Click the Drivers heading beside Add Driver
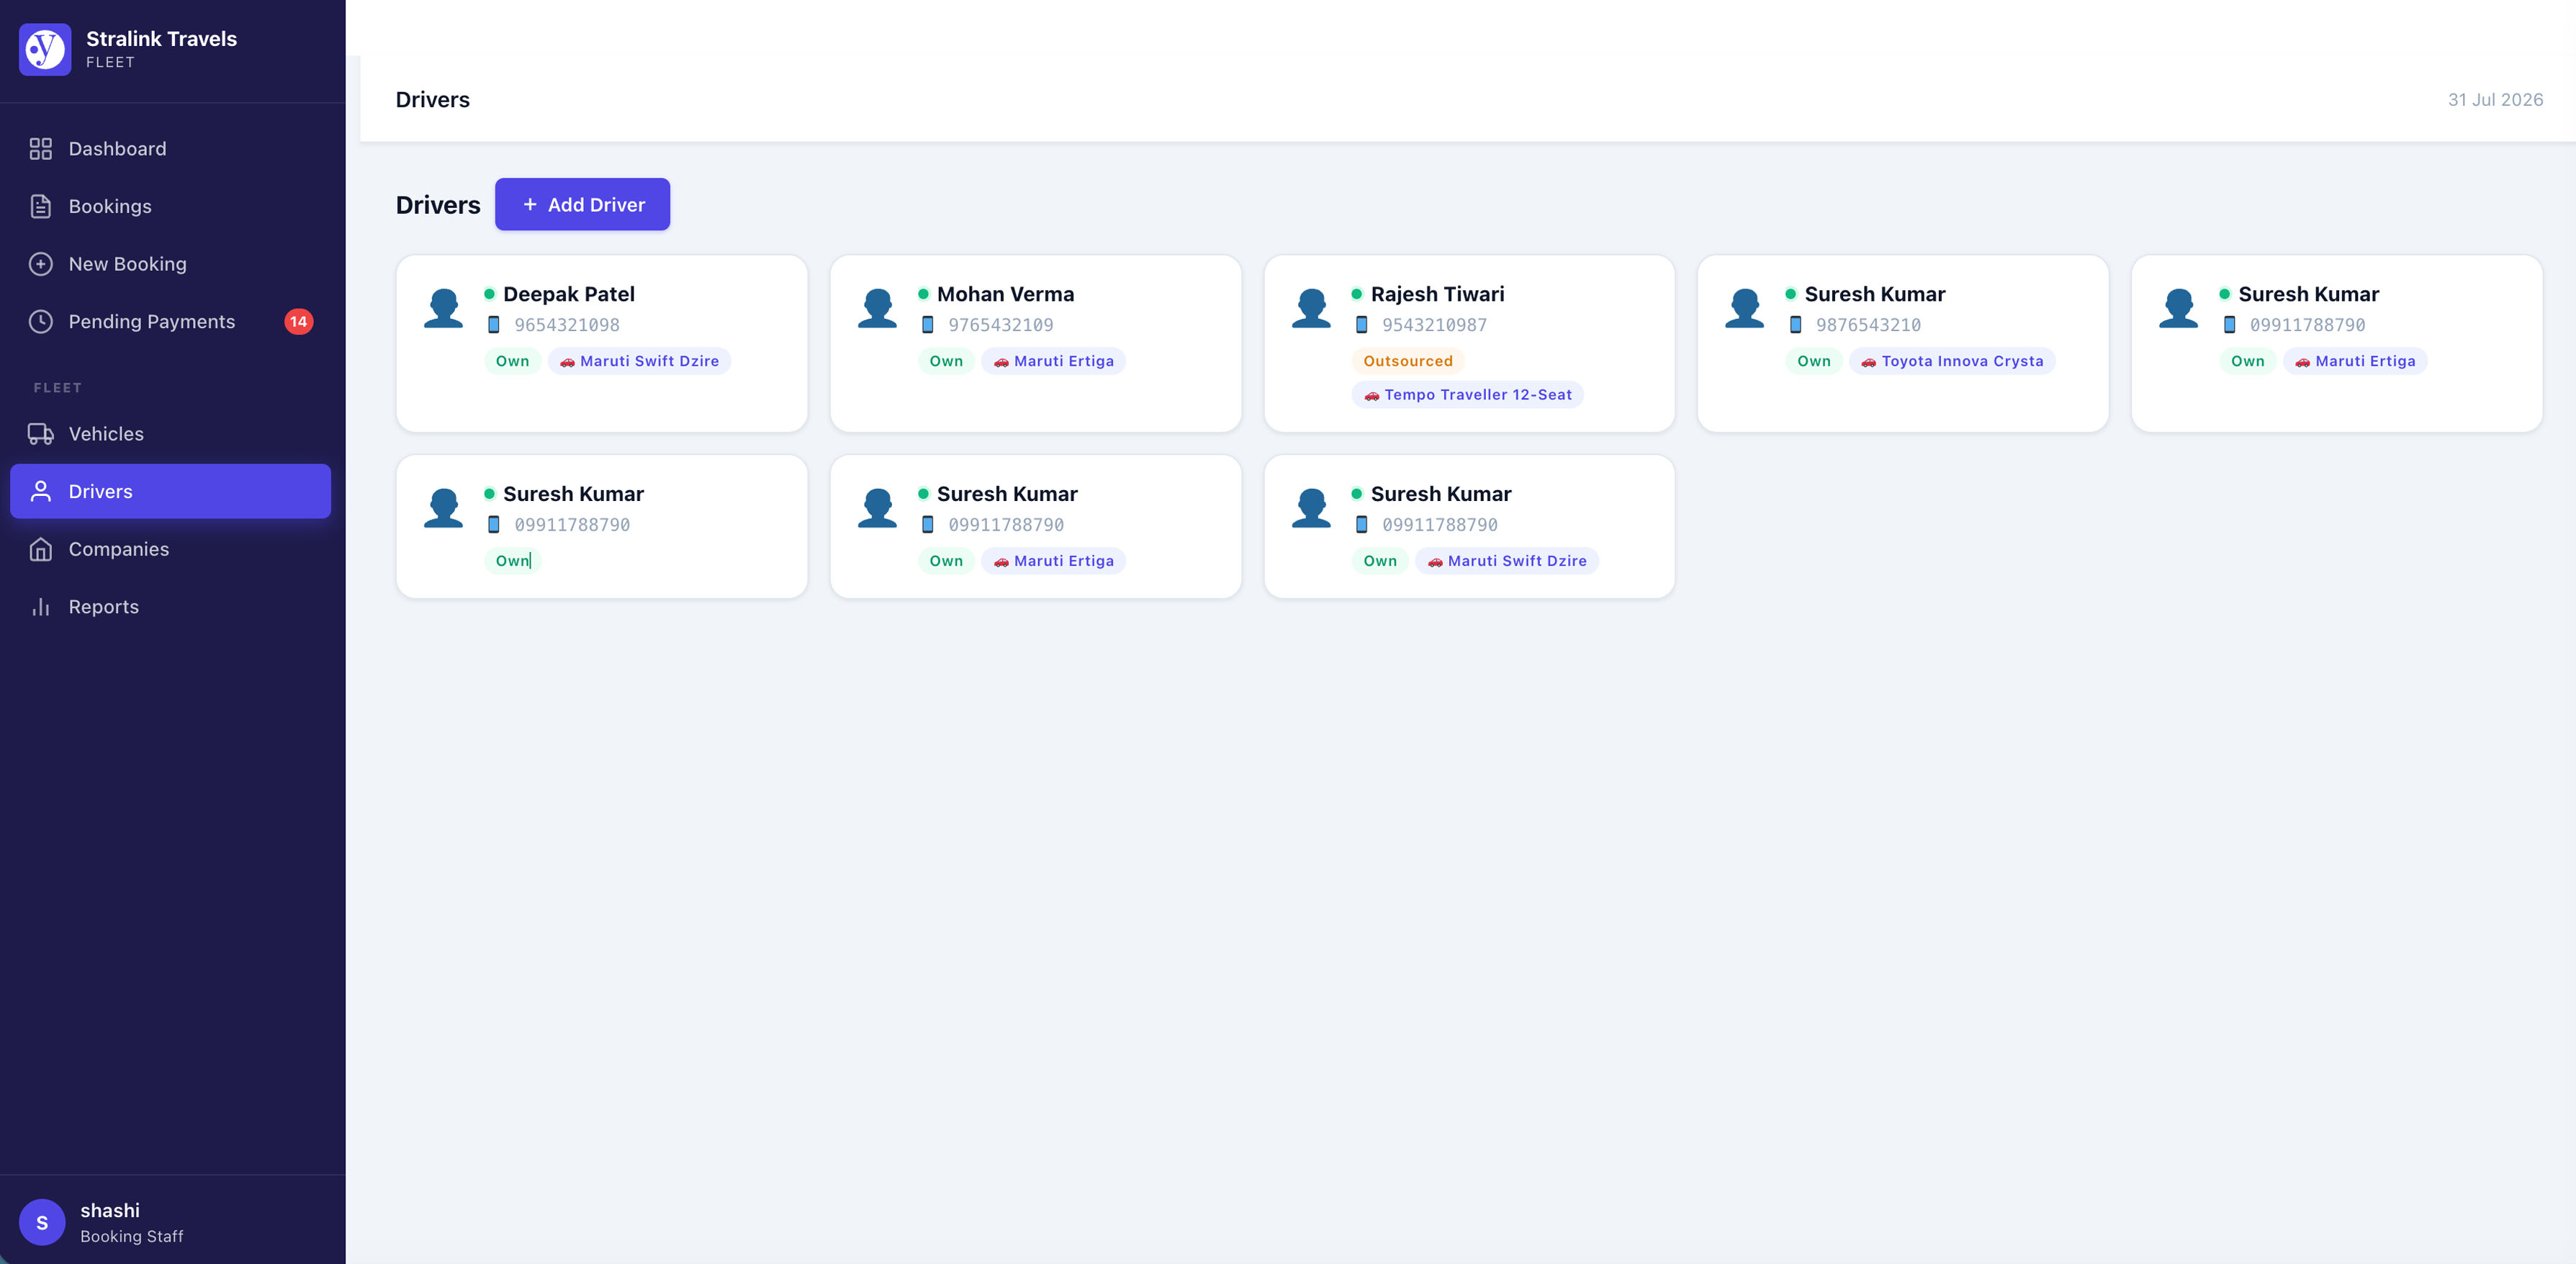Screen dimensions: 2576x1264 coord(438,205)
